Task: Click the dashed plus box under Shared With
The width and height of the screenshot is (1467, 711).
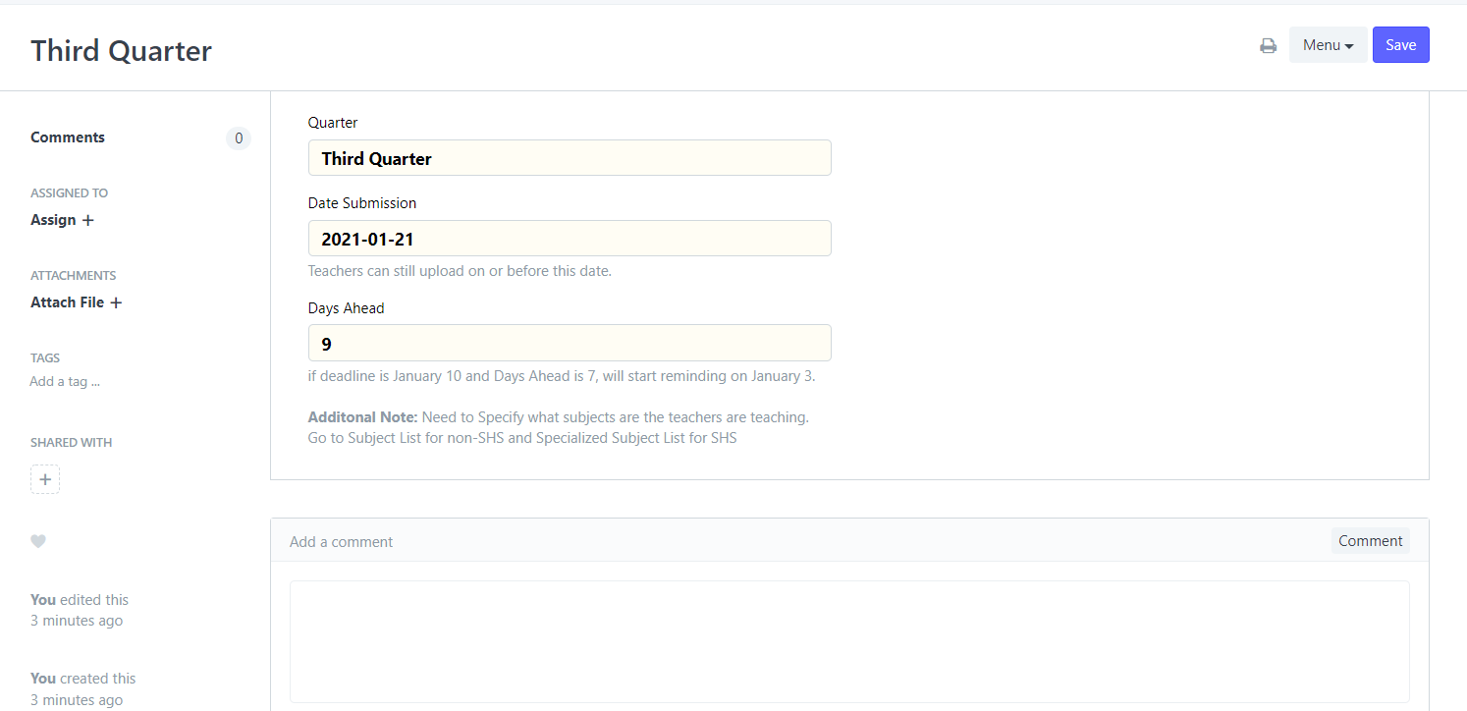Action: [45, 479]
